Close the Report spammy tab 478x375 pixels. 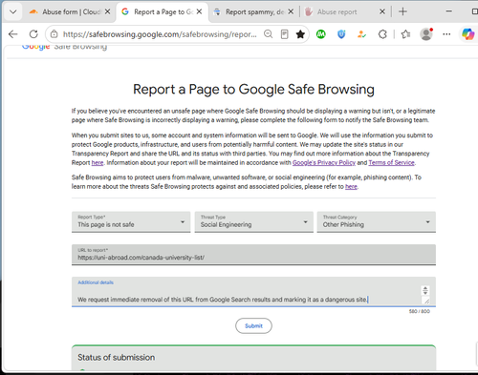point(291,11)
